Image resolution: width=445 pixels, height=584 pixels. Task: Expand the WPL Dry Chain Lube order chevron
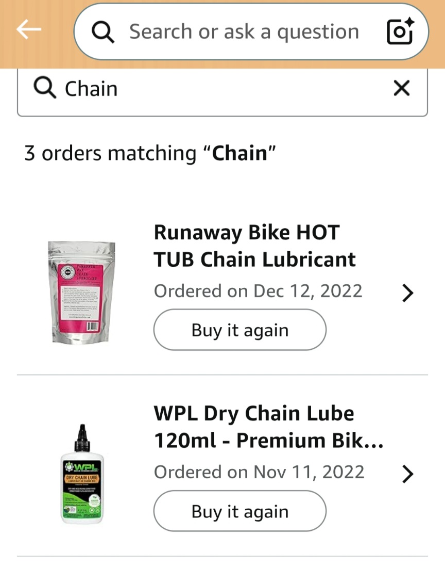pos(407,474)
